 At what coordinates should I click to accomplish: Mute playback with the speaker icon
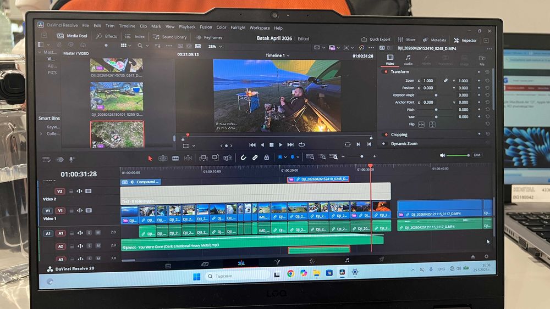pyautogui.click(x=442, y=155)
